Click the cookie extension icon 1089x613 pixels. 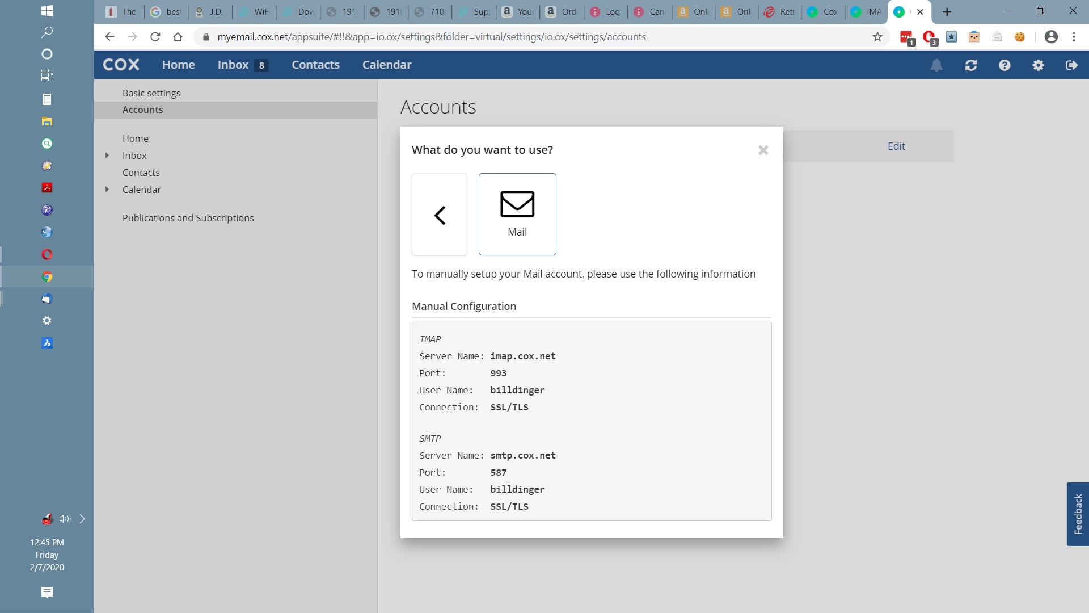pyautogui.click(x=1020, y=37)
